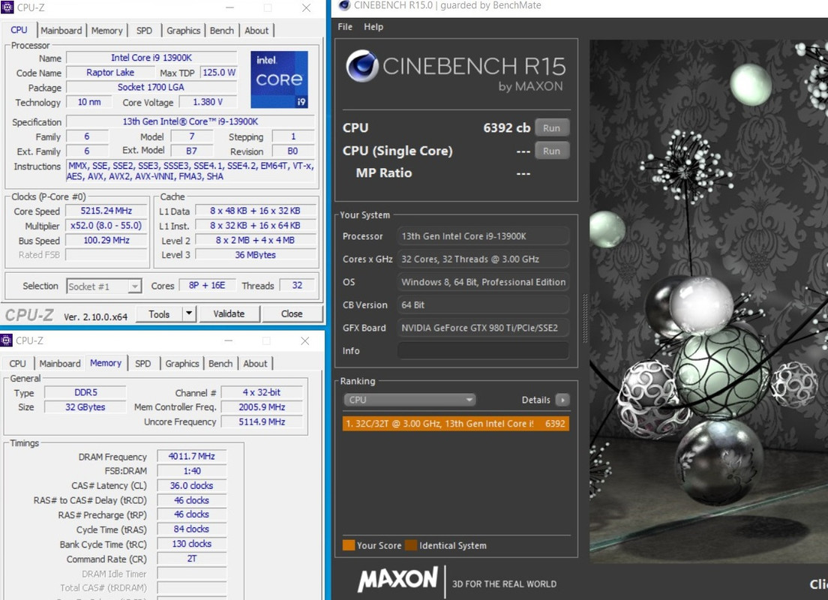Run the CPU (Single Core) benchmark

[x=552, y=151]
